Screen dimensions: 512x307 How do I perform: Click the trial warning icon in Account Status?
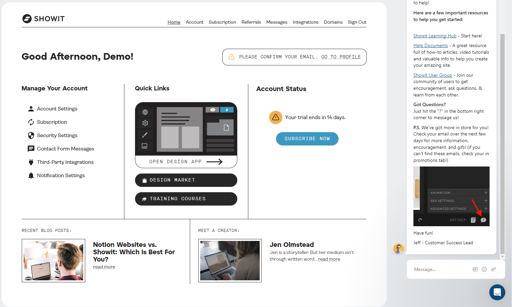[276, 117]
